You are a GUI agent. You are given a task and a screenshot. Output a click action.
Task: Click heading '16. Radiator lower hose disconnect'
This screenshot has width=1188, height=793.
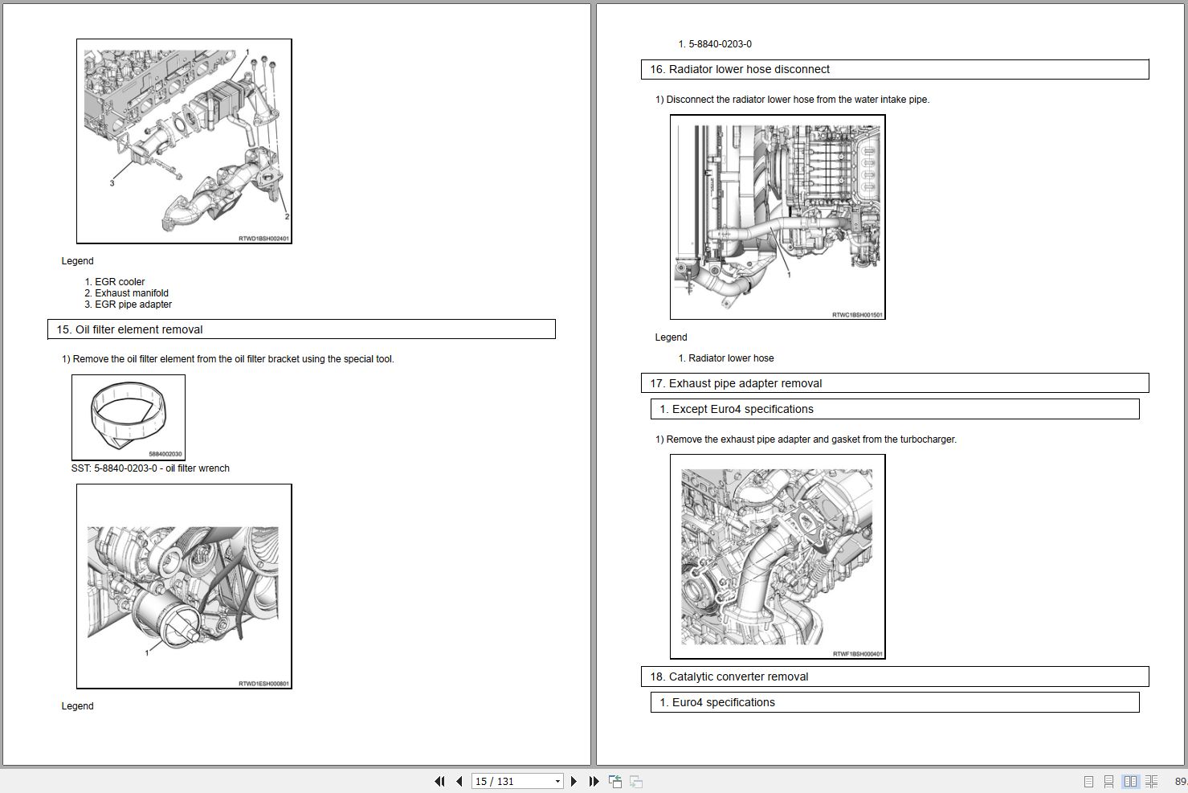(x=895, y=69)
